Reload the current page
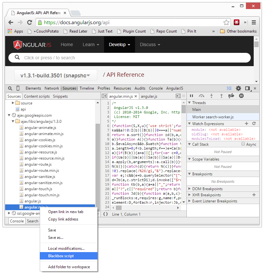Image resolution: width=264 pixels, height=274 pixels. pos(30,22)
